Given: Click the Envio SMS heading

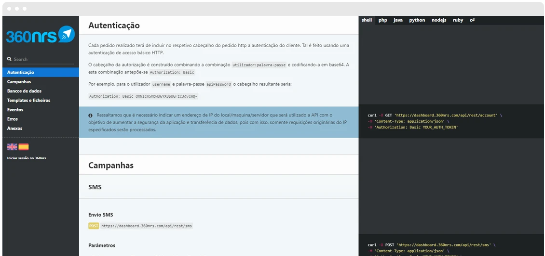Looking at the screenshot, I should pyautogui.click(x=101, y=215).
